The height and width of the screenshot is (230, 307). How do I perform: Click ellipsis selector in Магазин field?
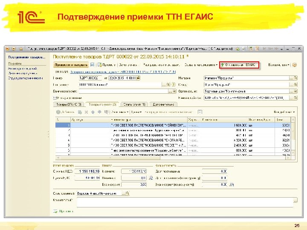(x=291, y=78)
